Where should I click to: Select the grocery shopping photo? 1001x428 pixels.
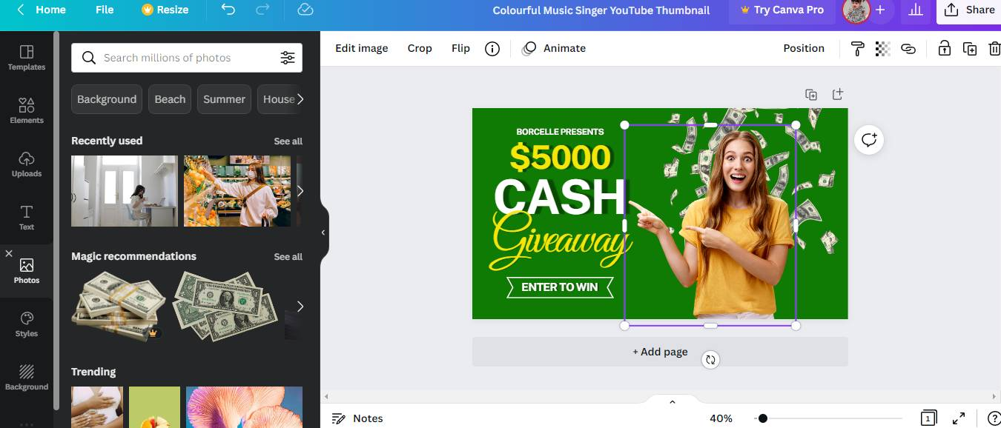pos(237,191)
